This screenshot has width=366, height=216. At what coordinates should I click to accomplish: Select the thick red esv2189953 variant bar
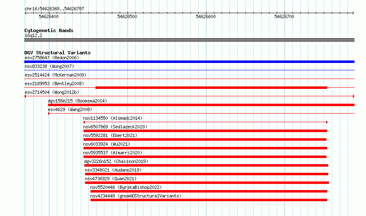click(x=211, y=88)
